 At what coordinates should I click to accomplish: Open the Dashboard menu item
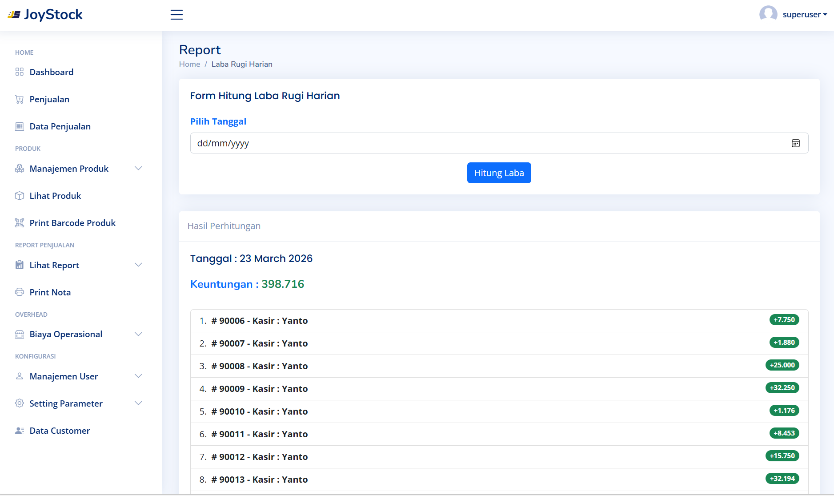[x=81, y=72]
